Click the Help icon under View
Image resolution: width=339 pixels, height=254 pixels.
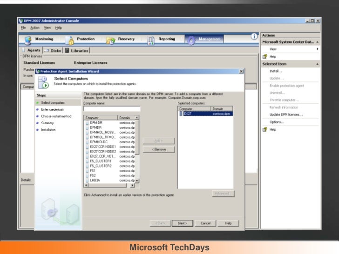(x=265, y=56)
